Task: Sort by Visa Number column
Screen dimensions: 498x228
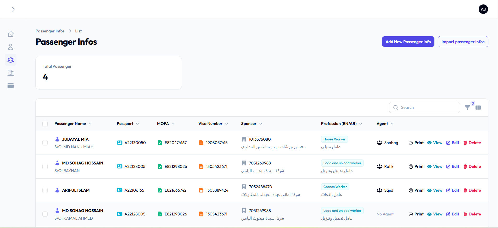Action: coord(213,124)
